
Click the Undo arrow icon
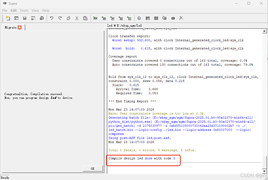click(51, 18)
